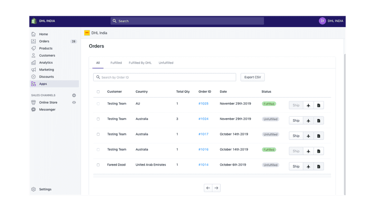Screen dimensions: 375x211
Task: Click the Search by Order ID field
Action: [164, 77]
